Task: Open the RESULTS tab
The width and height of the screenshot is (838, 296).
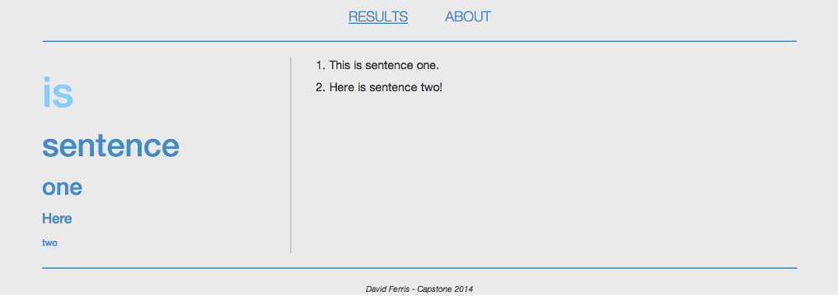Action: pyautogui.click(x=378, y=16)
